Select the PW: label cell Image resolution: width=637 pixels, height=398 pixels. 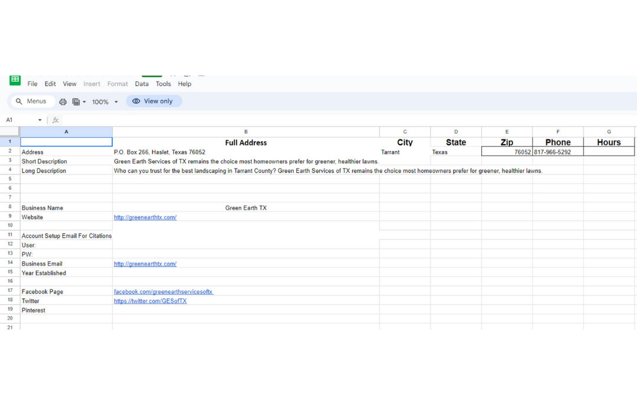(66, 254)
